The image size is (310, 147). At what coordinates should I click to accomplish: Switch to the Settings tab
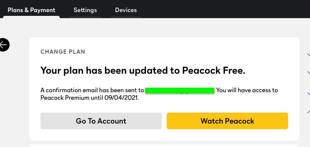(85, 10)
